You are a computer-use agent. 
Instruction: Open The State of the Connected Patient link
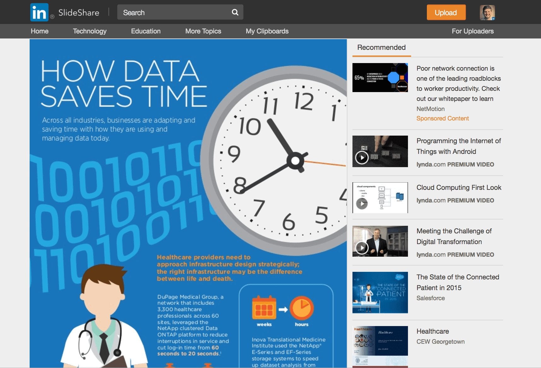[457, 282]
